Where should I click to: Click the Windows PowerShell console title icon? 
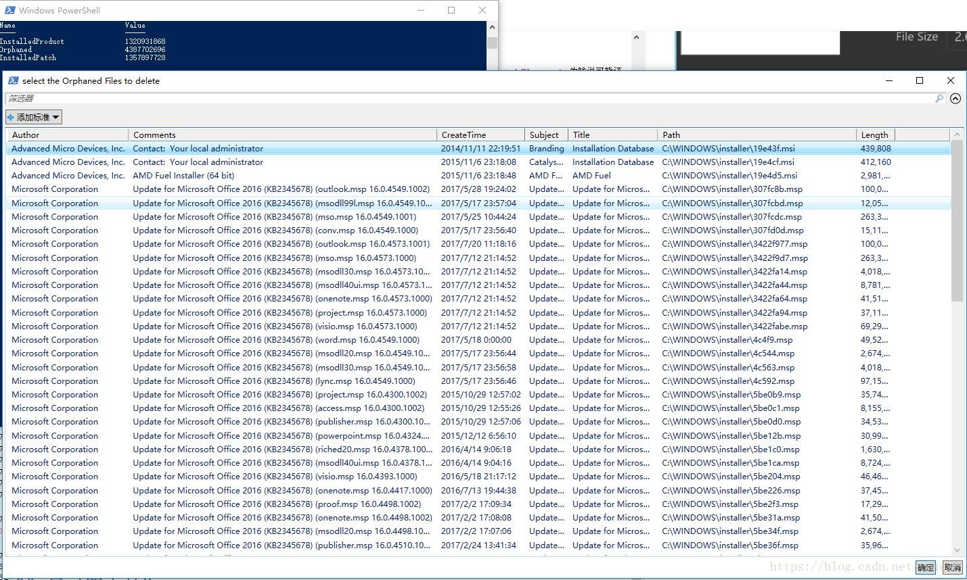[9, 10]
